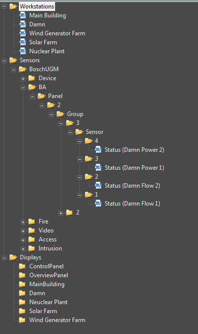This screenshot has height=334, width=198.
Task: Expand the Access node
Action: 23,240
